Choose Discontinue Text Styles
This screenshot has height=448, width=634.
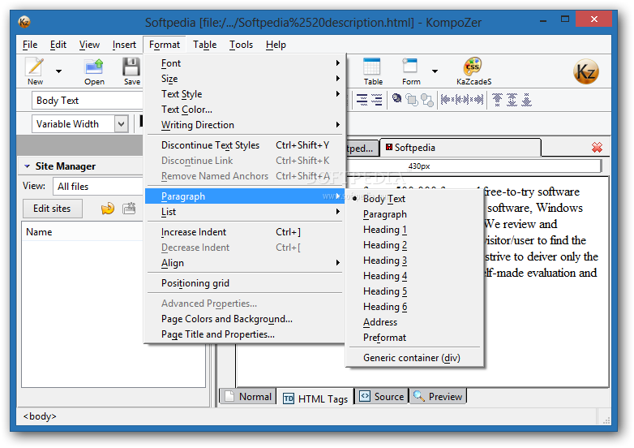click(244, 145)
